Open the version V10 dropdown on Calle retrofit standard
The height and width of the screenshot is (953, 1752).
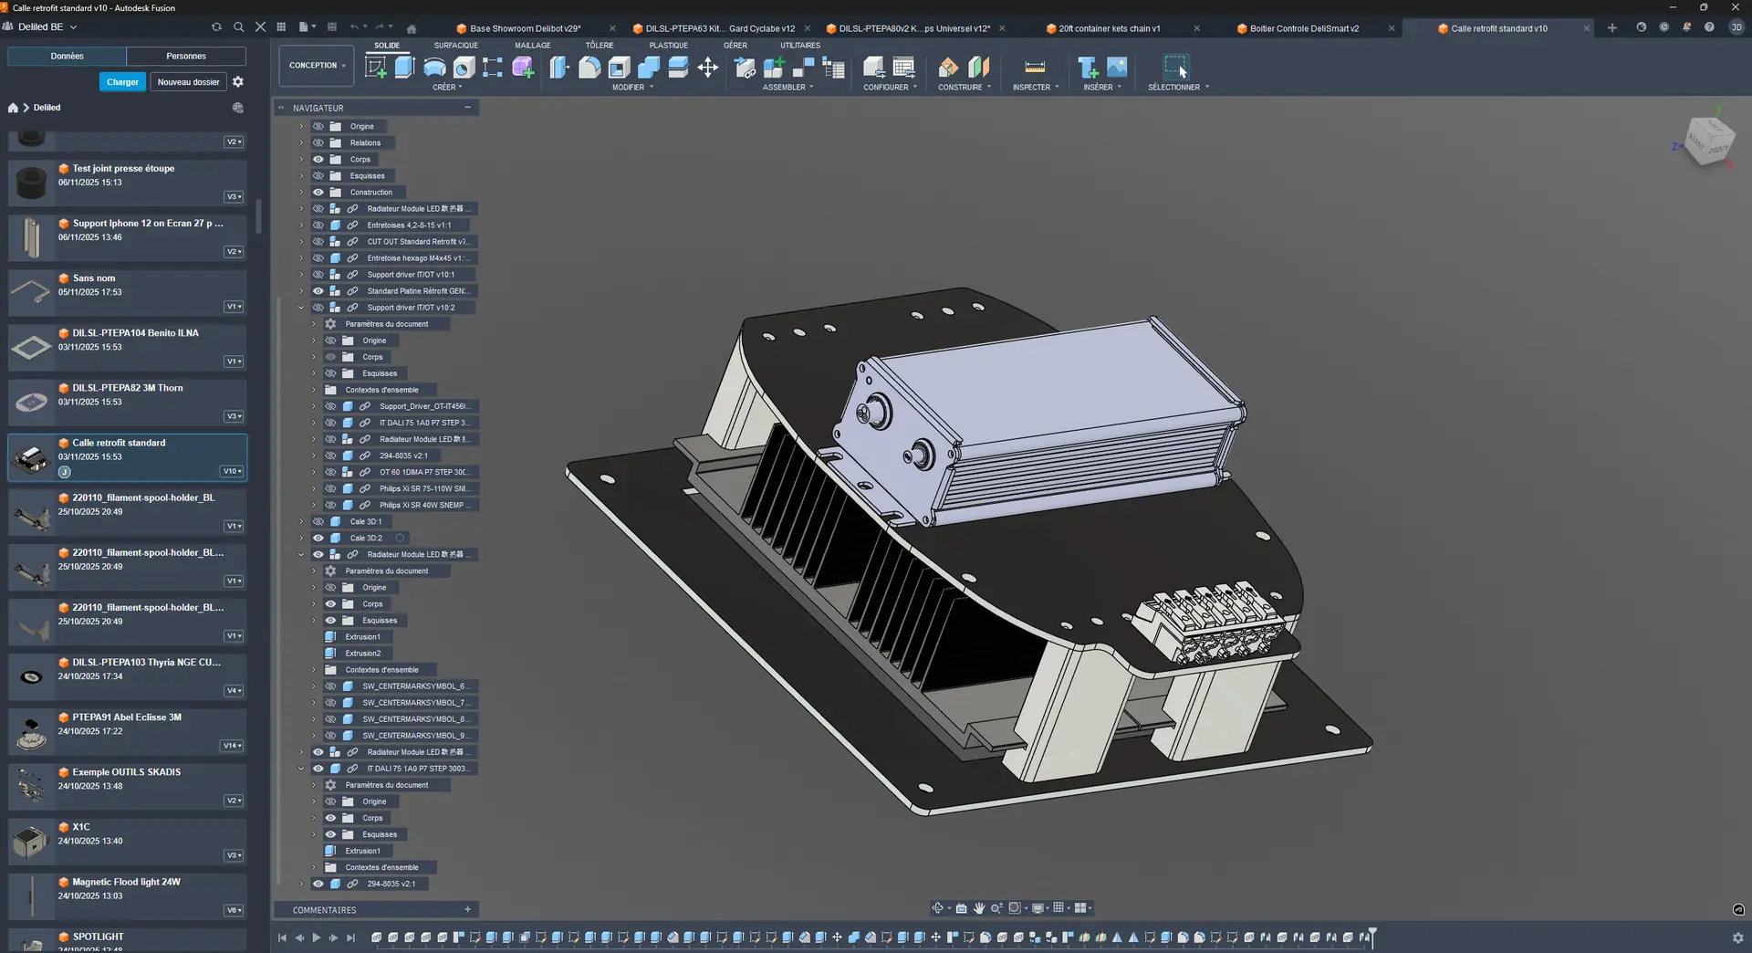coord(233,472)
